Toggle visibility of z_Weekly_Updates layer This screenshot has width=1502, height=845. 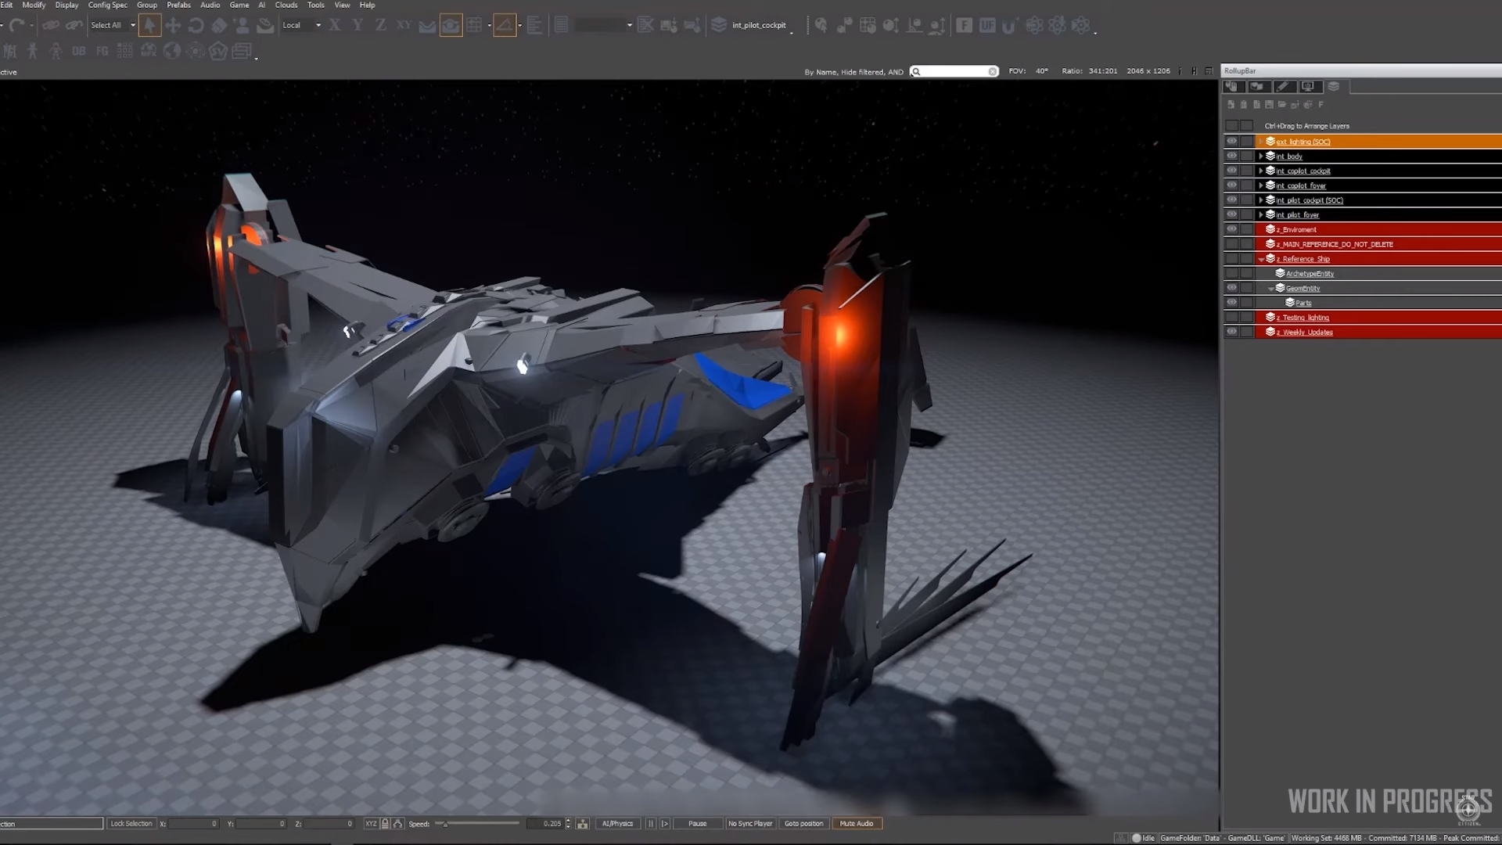coord(1232,332)
